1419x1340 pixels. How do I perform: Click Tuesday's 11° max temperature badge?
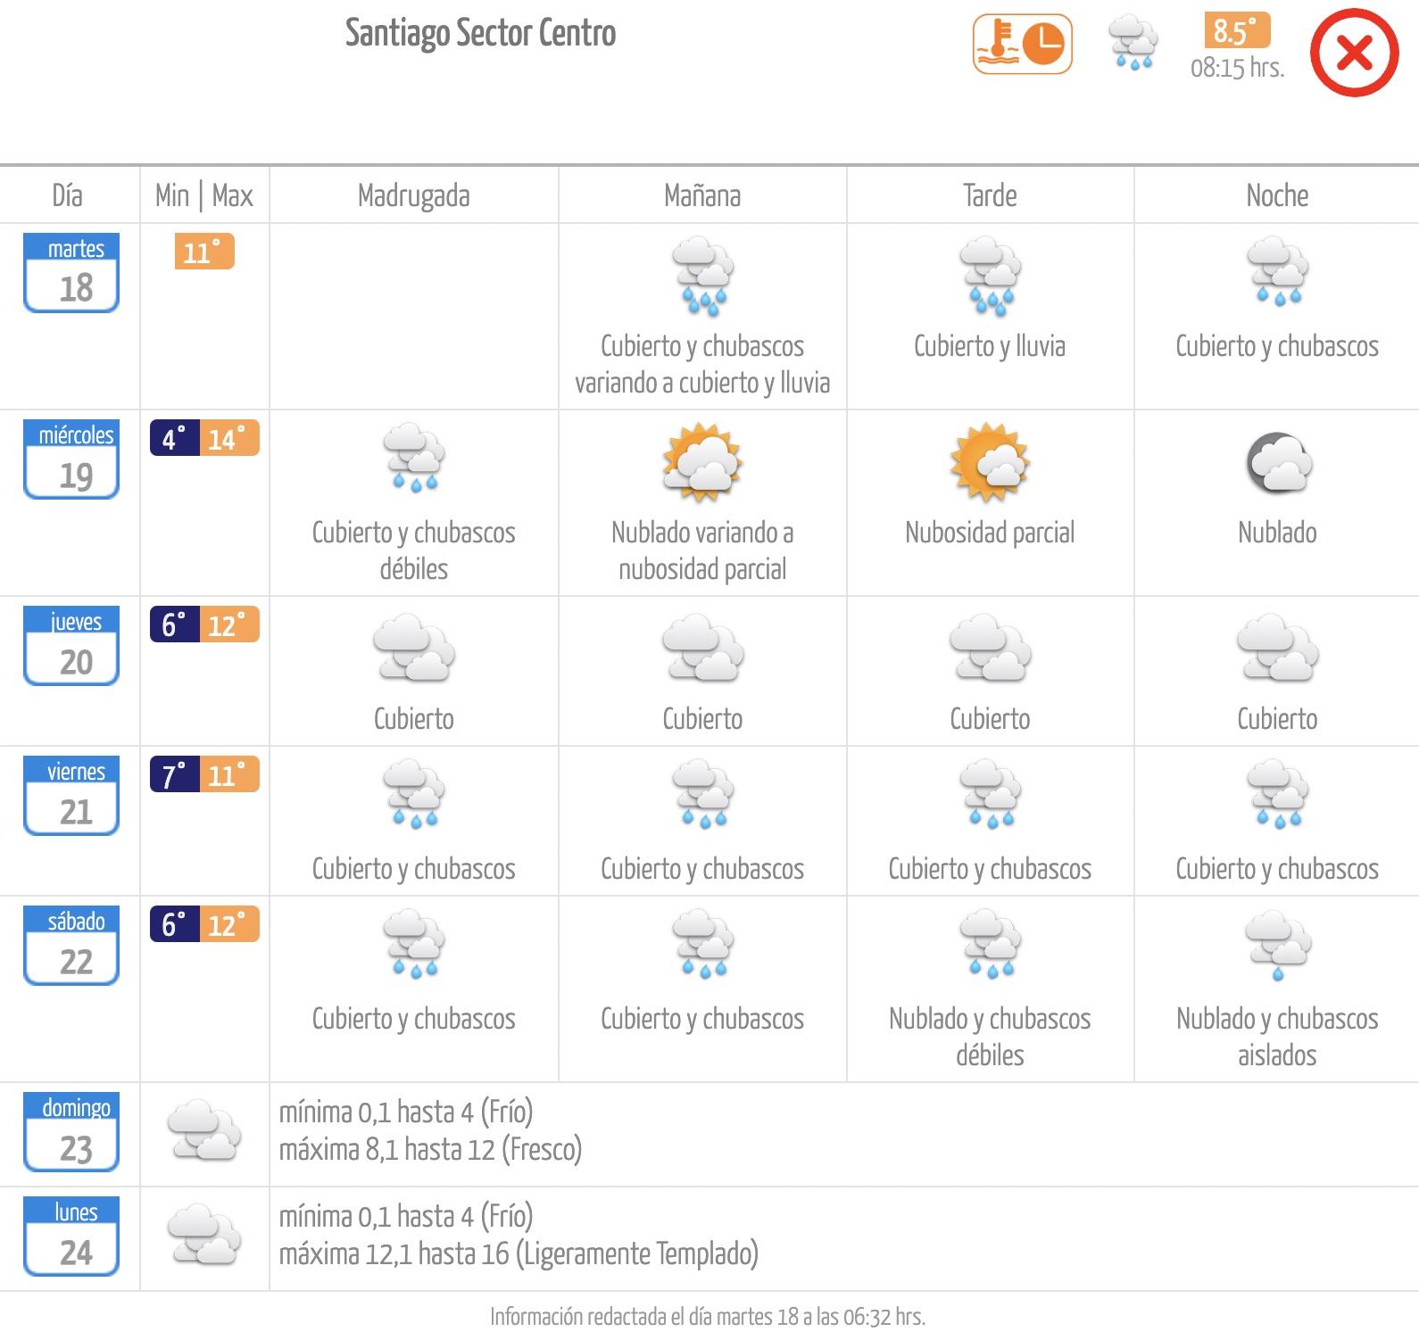coord(204,252)
